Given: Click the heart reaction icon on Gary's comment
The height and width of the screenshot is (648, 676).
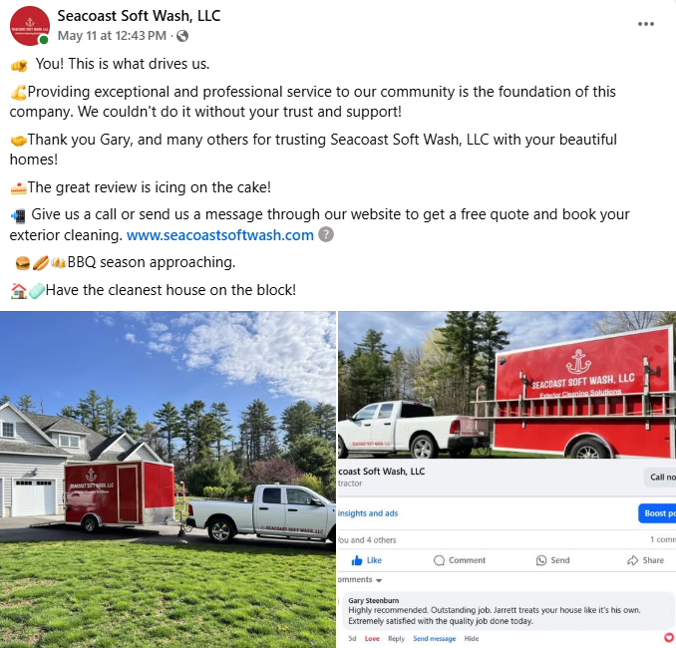Looking at the screenshot, I should [x=669, y=637].
